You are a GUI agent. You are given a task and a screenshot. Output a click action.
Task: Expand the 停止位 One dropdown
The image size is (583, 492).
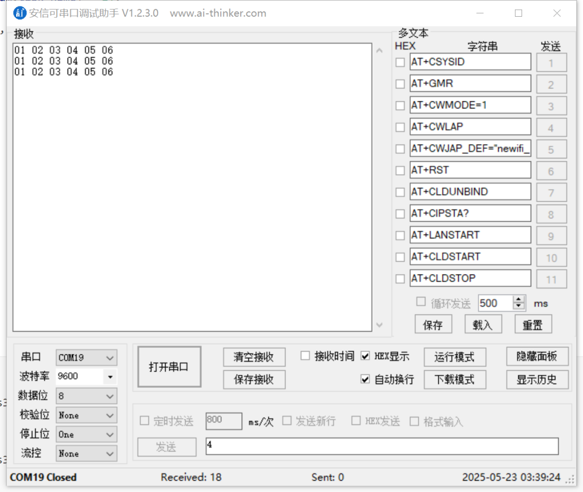(x=110, y=434)
